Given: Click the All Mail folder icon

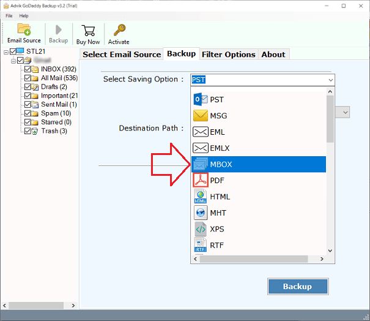Looking at the screenshot, I should pos(35,78).
